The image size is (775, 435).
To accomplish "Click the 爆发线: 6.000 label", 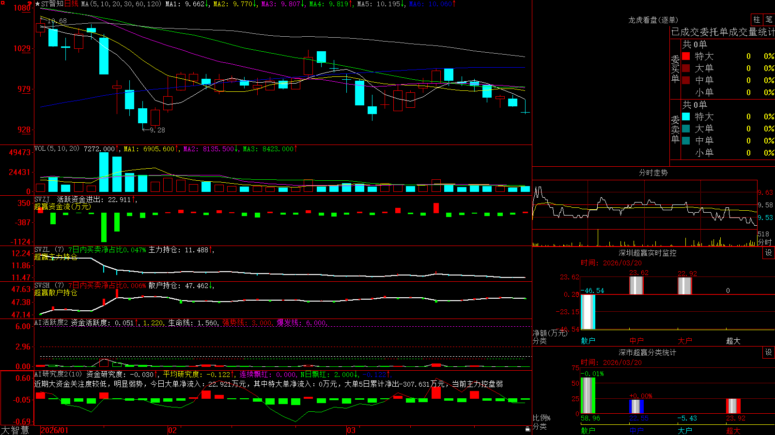I will pos(302,322).
